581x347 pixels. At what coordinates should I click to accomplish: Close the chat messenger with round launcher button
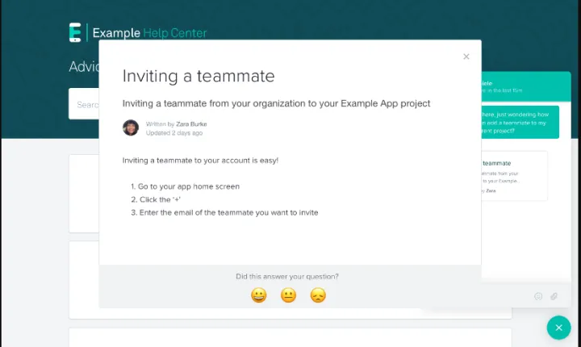coord(558,328)
